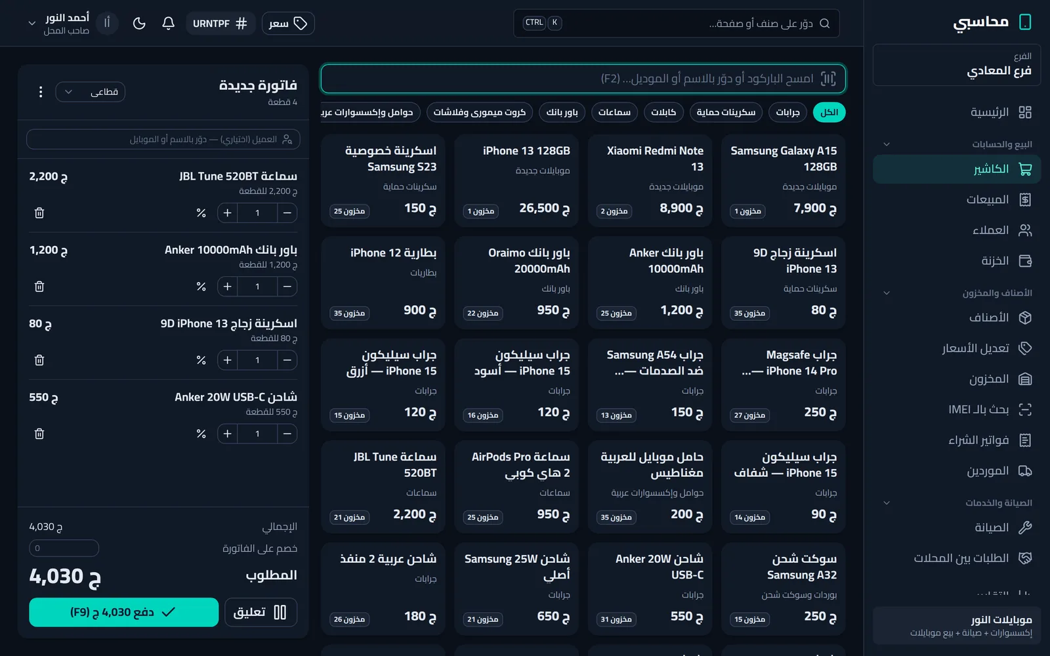This screenshot has width=1050, height=656.
Task: Collapse الصيانة والخدمات sidebar section
Action: 957,503
